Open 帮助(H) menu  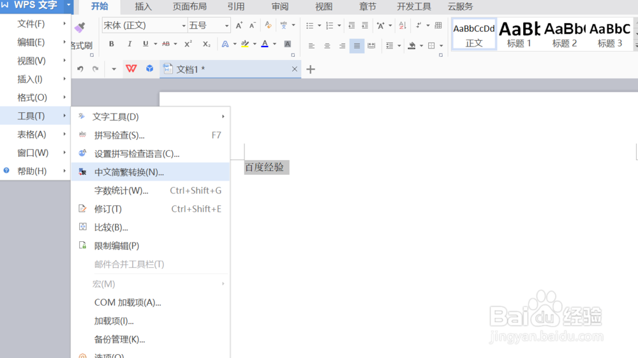[x=35, y=171]
